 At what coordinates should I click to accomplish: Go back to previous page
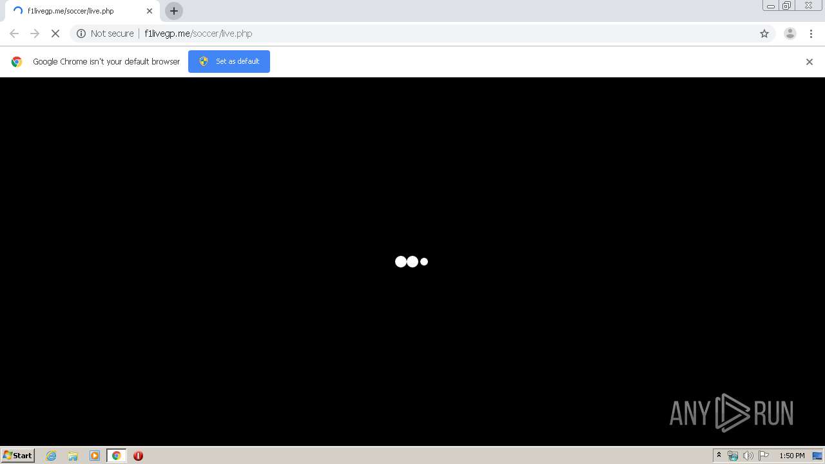point(14,34)
